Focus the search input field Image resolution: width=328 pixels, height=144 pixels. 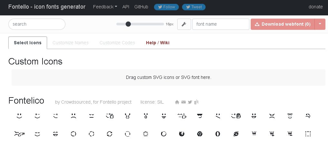click(37, 24)
